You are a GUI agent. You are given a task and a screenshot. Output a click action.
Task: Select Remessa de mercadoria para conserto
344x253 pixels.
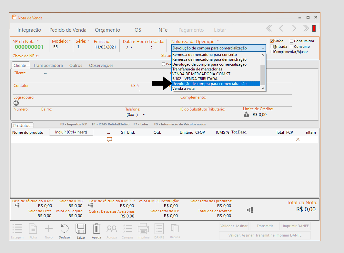[216, 55]
